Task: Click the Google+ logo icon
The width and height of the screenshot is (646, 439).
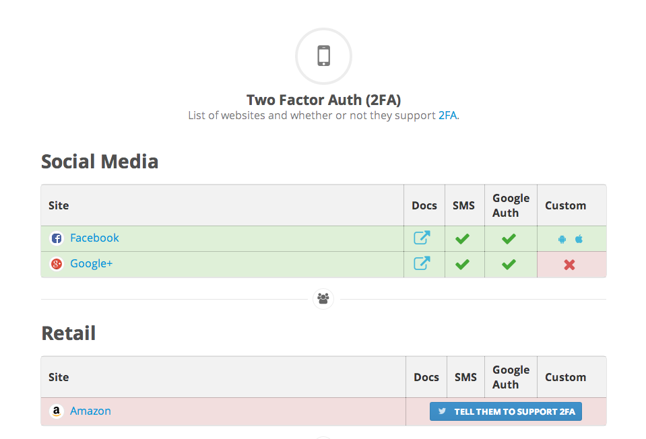Action: point(57,263)
